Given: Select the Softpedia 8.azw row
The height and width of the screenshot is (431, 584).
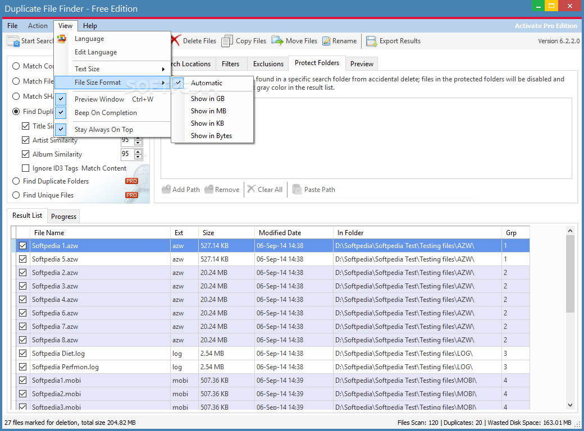Looking at the screenshot, I should (x=271, y=340).
